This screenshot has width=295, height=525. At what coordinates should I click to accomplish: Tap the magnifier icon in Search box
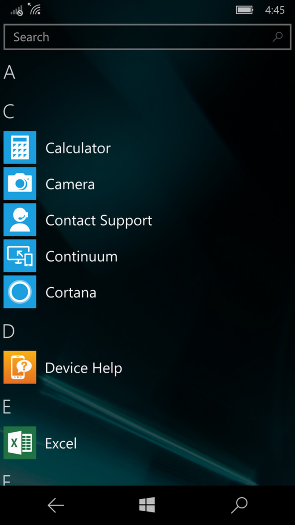coord(277,37)
